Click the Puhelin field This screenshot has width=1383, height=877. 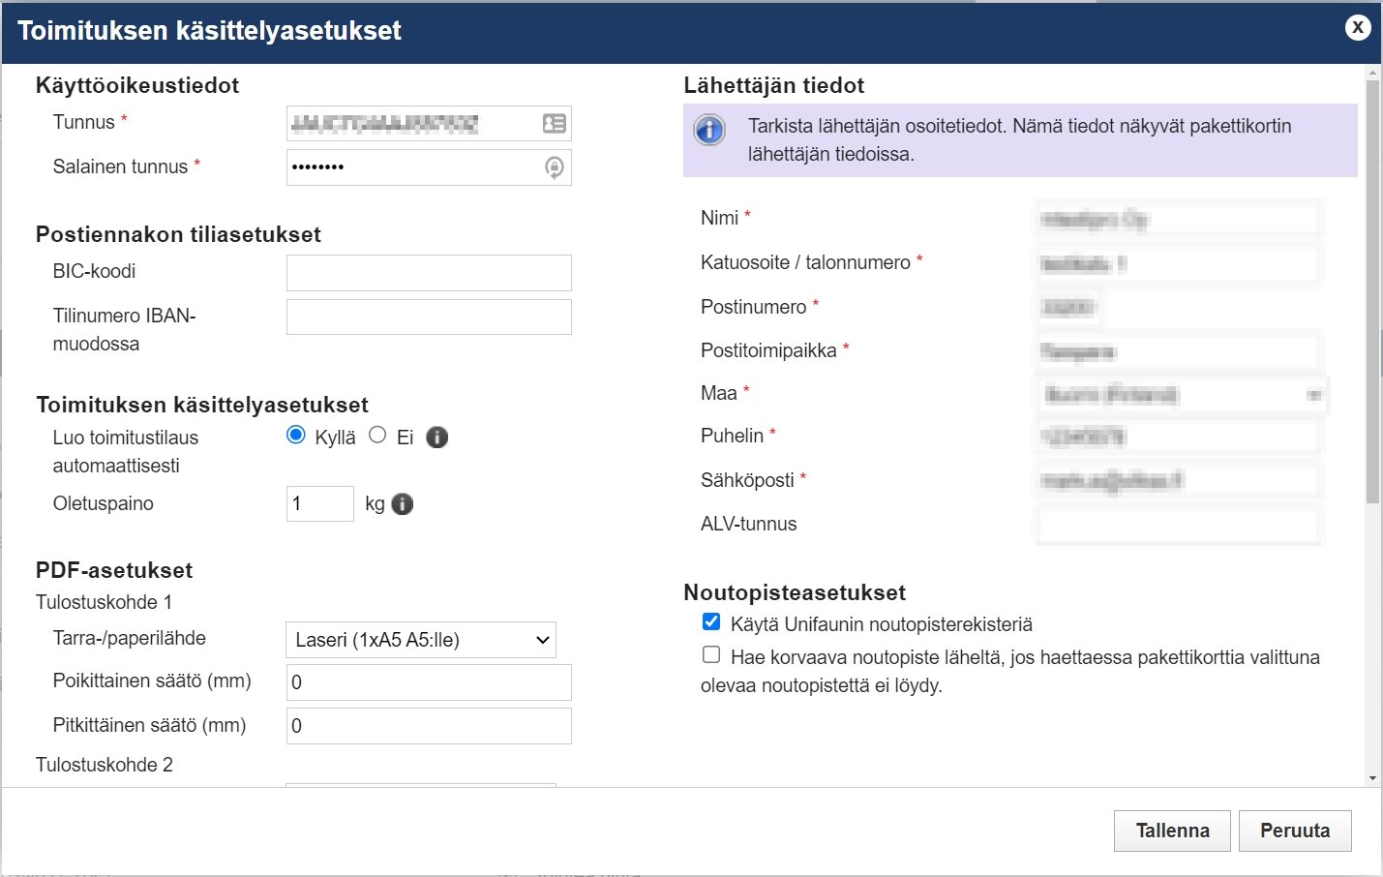(1179, 438)
